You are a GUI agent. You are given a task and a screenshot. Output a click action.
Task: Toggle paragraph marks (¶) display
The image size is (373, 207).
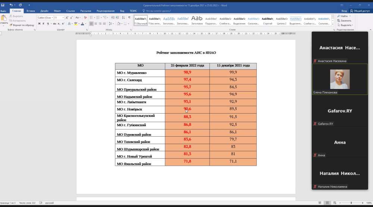tap(129, 17)
